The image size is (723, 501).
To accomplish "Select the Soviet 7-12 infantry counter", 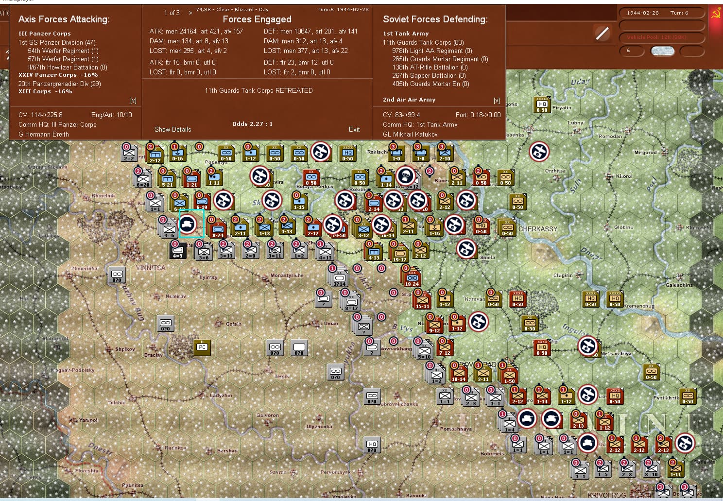I will [445, 347].
